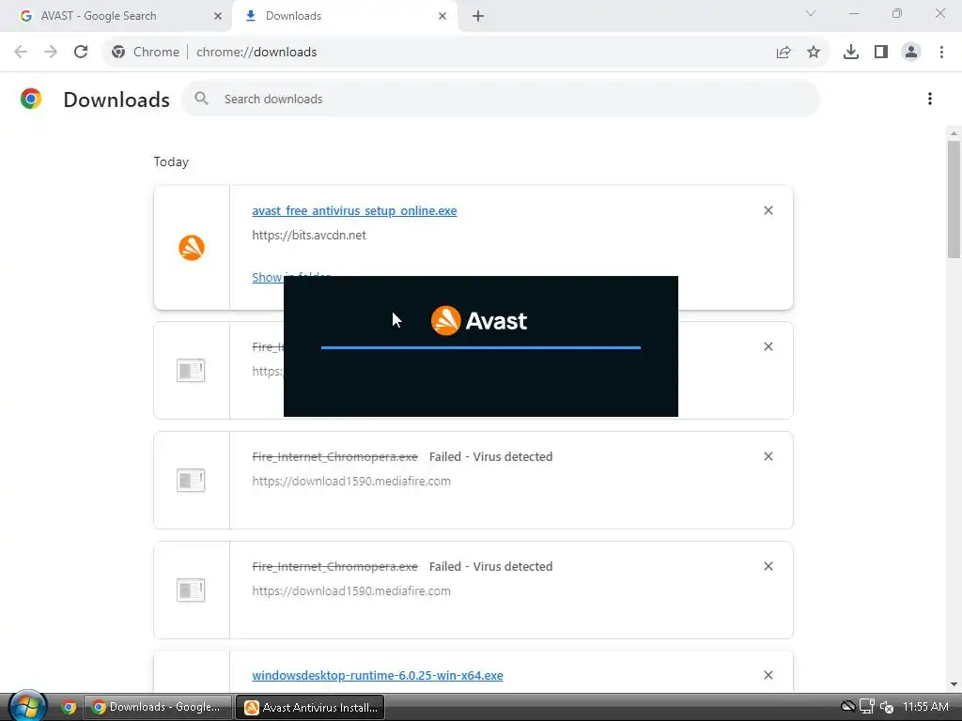Close the Downloads tab
The height and width of the screenshot is (721, 962).
pyautogui.click(x=442, y=16)
